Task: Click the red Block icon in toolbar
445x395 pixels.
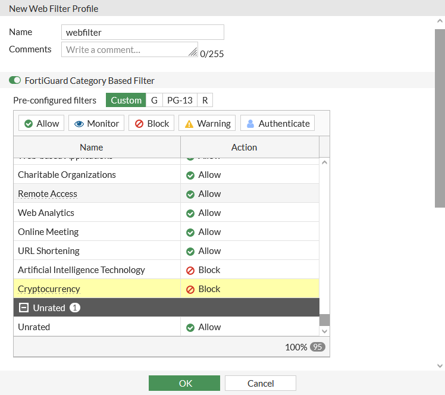Action: 139,124
